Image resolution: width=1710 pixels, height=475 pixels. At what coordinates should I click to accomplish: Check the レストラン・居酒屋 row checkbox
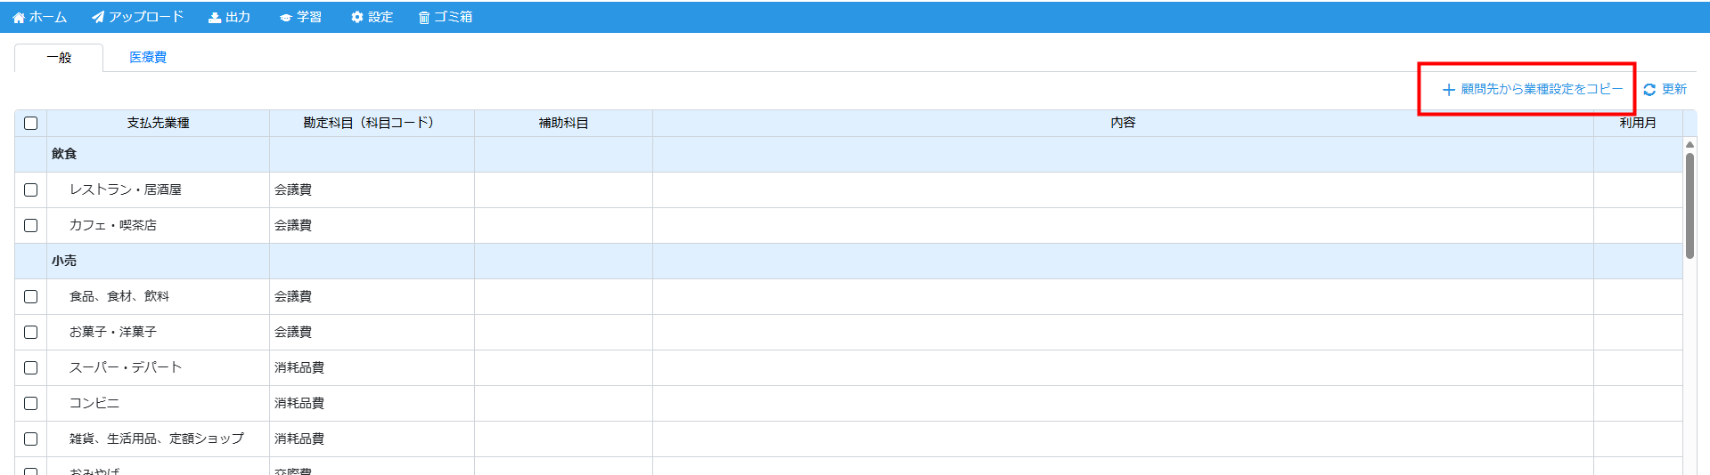(x=31, y=190)
